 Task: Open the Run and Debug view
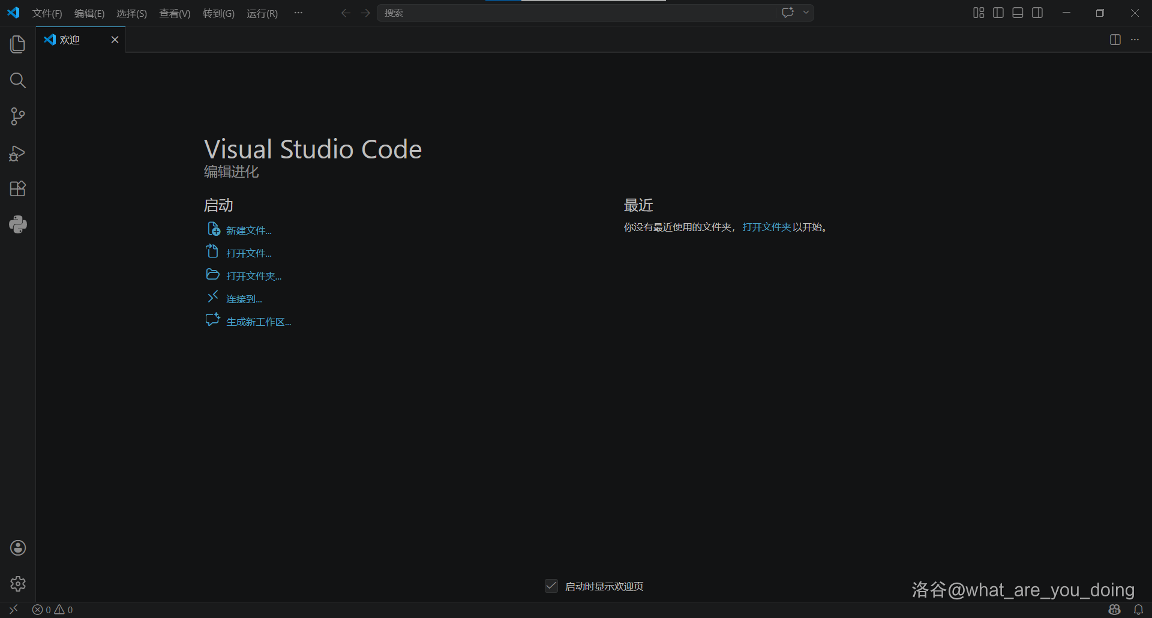tap(17, 153)
